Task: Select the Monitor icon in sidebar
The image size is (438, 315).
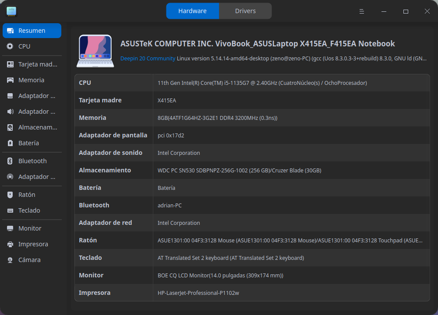Action: click(x=10, y=228)
